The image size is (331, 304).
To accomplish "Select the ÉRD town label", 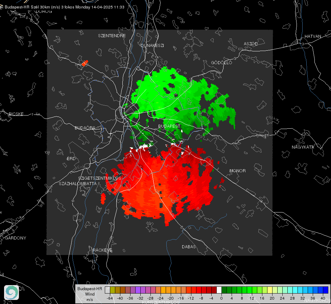I will pyautogui.click(x=71, y=159).
